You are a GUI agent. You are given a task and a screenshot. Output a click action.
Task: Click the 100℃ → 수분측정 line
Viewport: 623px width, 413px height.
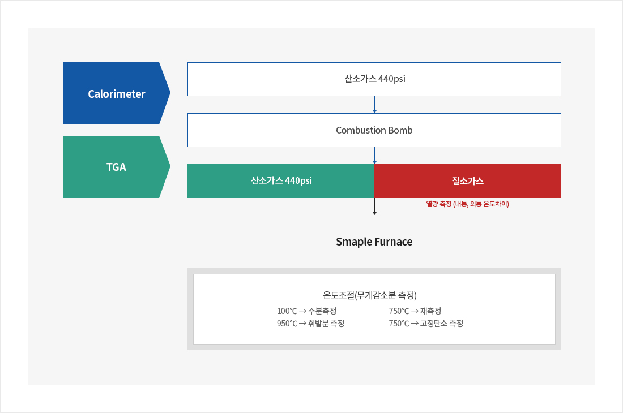[x=307, y=311]
